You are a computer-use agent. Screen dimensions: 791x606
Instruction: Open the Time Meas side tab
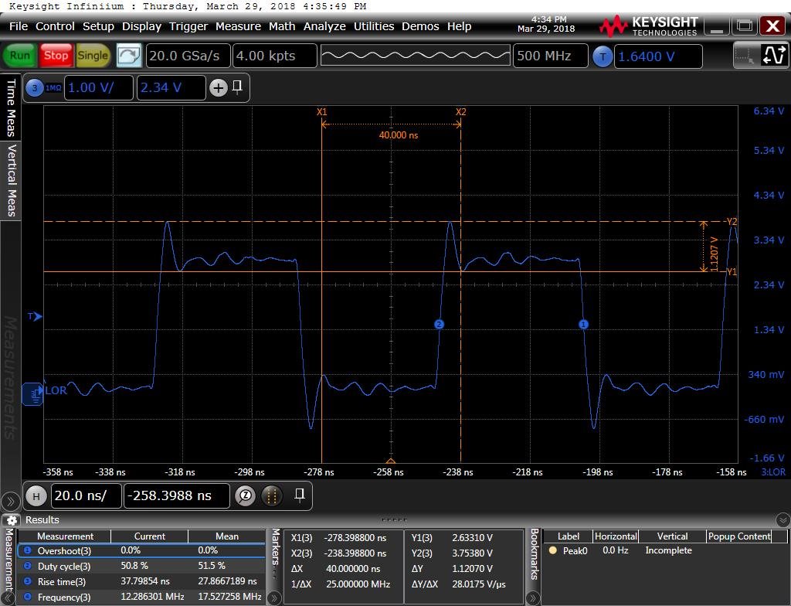pos(11,107)
